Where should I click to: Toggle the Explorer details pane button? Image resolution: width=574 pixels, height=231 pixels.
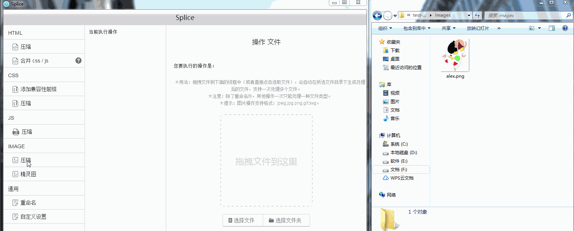point(552,28)
